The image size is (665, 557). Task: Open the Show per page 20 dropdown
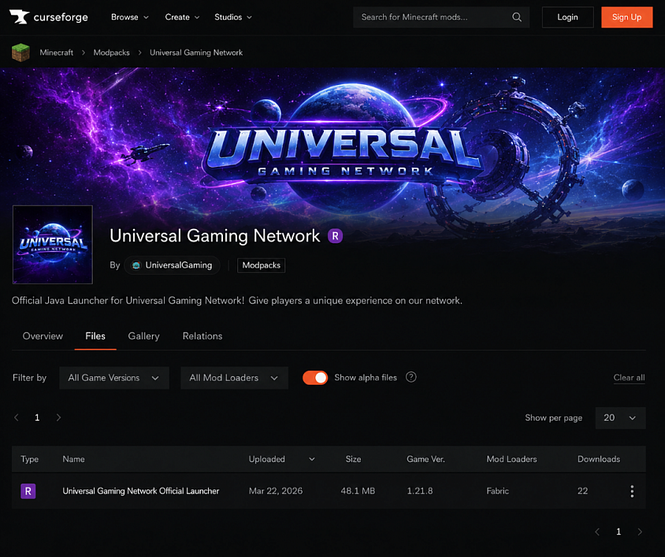[x=620, y=418]
